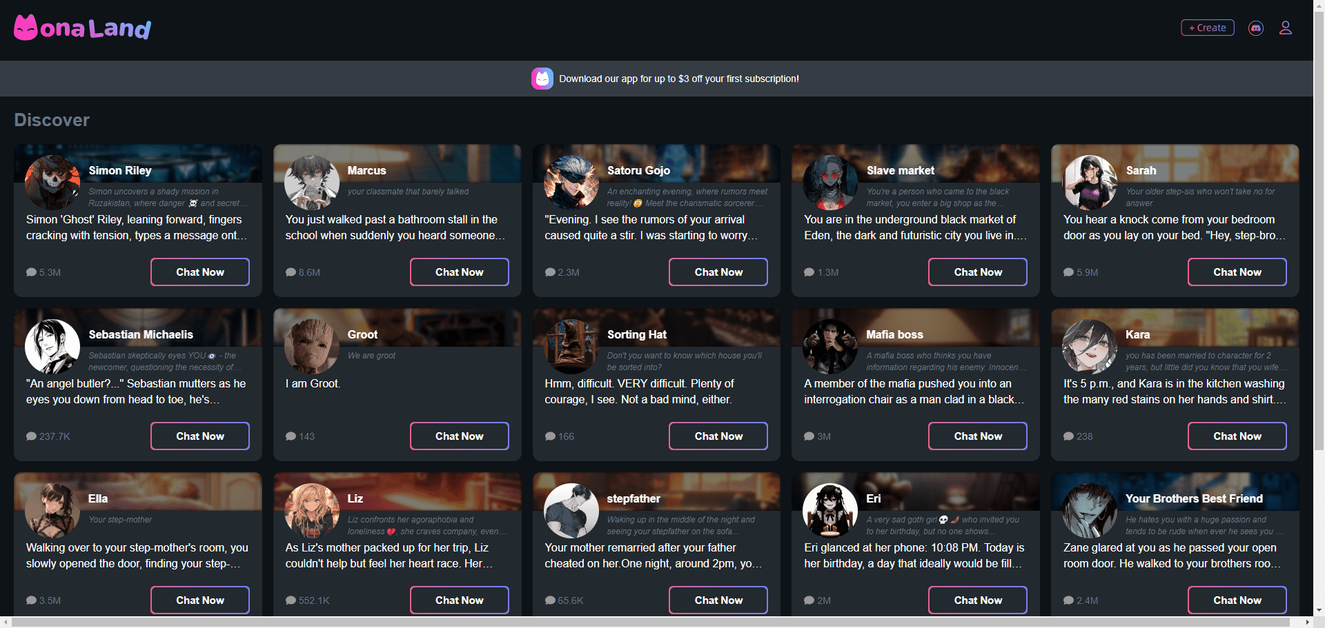Click Chat Now on Marcus card

[x=460, y=272]
